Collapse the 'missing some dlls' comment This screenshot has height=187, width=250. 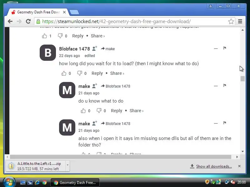(216, 123)
